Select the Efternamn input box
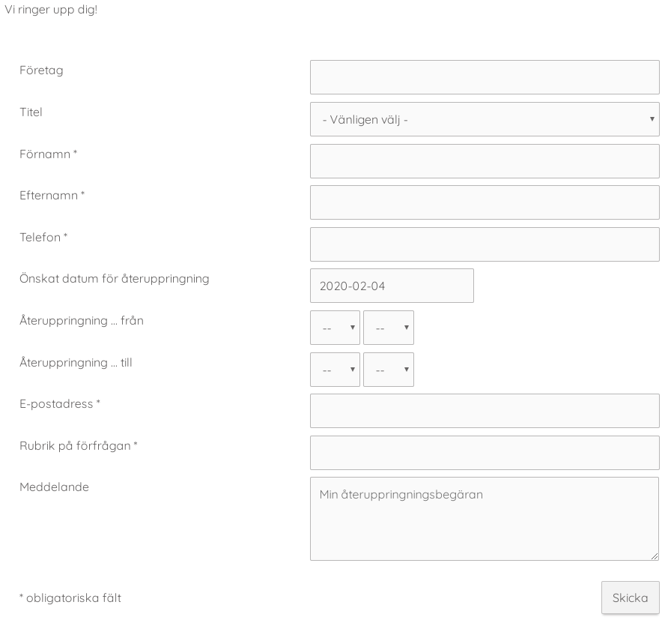Image resolution: width=668 pixels, height=623 pixels. (485, 202)
